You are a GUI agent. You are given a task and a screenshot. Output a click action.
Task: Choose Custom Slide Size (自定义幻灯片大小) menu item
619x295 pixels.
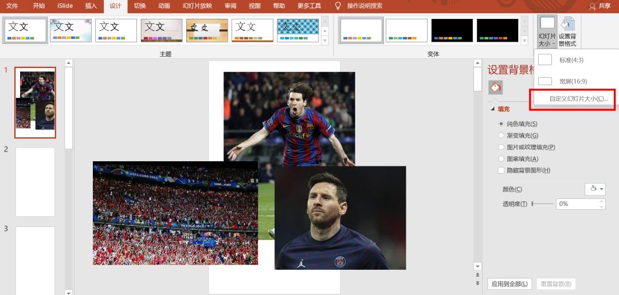coord(578,99)
